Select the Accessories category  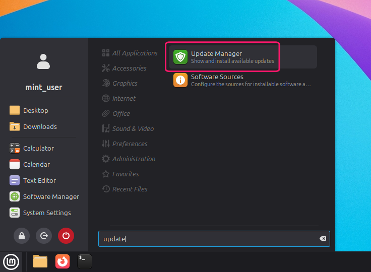pos(124,68)
